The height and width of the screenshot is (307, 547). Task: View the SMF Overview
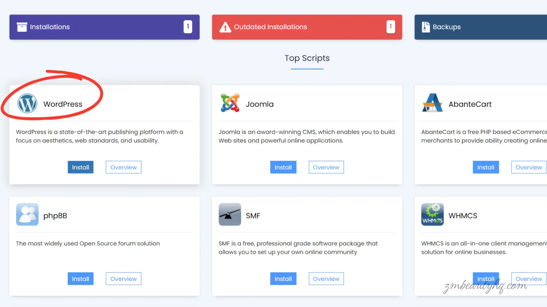[x=326, y=279]
